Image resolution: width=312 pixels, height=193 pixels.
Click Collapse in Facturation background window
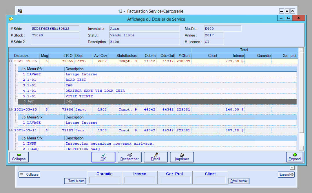29,174
